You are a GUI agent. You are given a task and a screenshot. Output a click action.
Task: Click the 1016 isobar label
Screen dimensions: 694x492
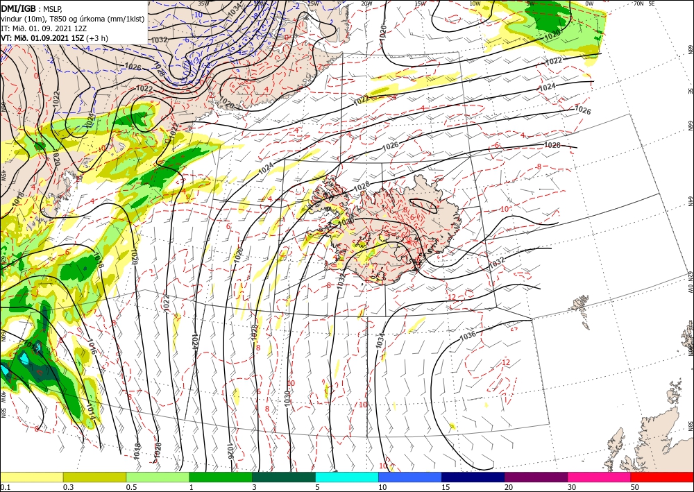pos(92,346)
